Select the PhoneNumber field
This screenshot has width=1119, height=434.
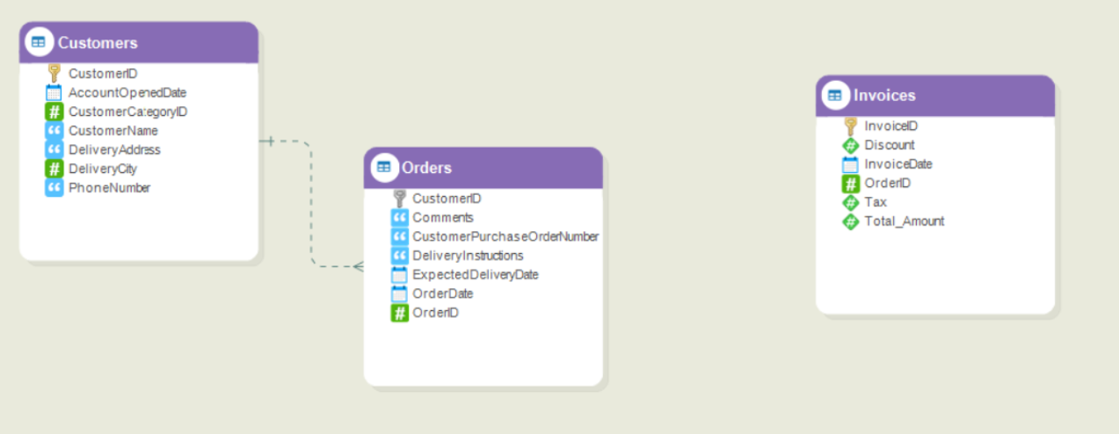click(x=110, y=188)
